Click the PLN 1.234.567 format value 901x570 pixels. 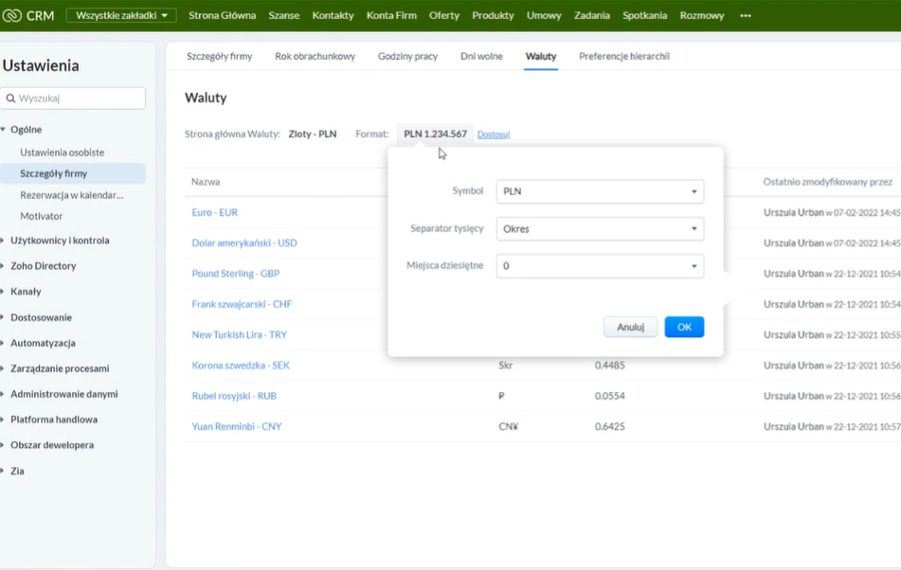(x=435, y=134)
